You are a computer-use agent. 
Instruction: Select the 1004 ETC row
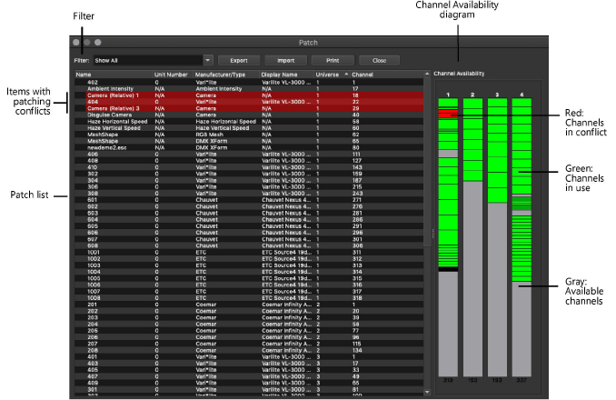tap(249, 272)
